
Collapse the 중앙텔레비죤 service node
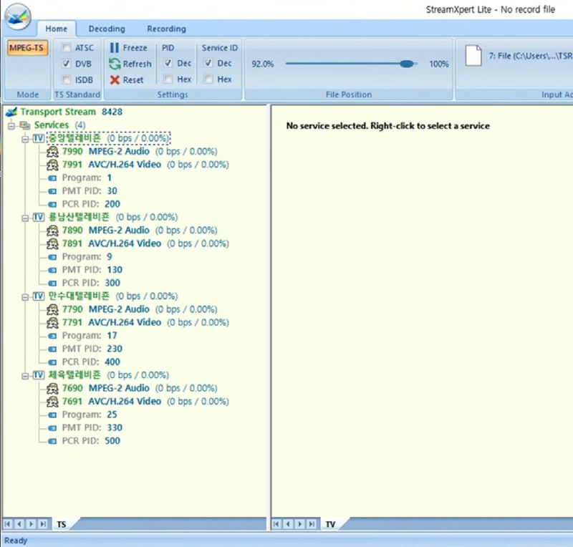click(x=25, y=138)
